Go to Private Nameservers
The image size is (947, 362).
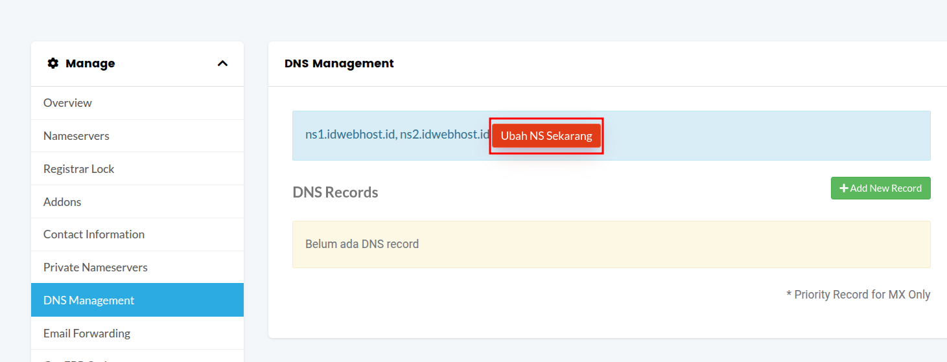pyautogui.click(x=137, y=267)
